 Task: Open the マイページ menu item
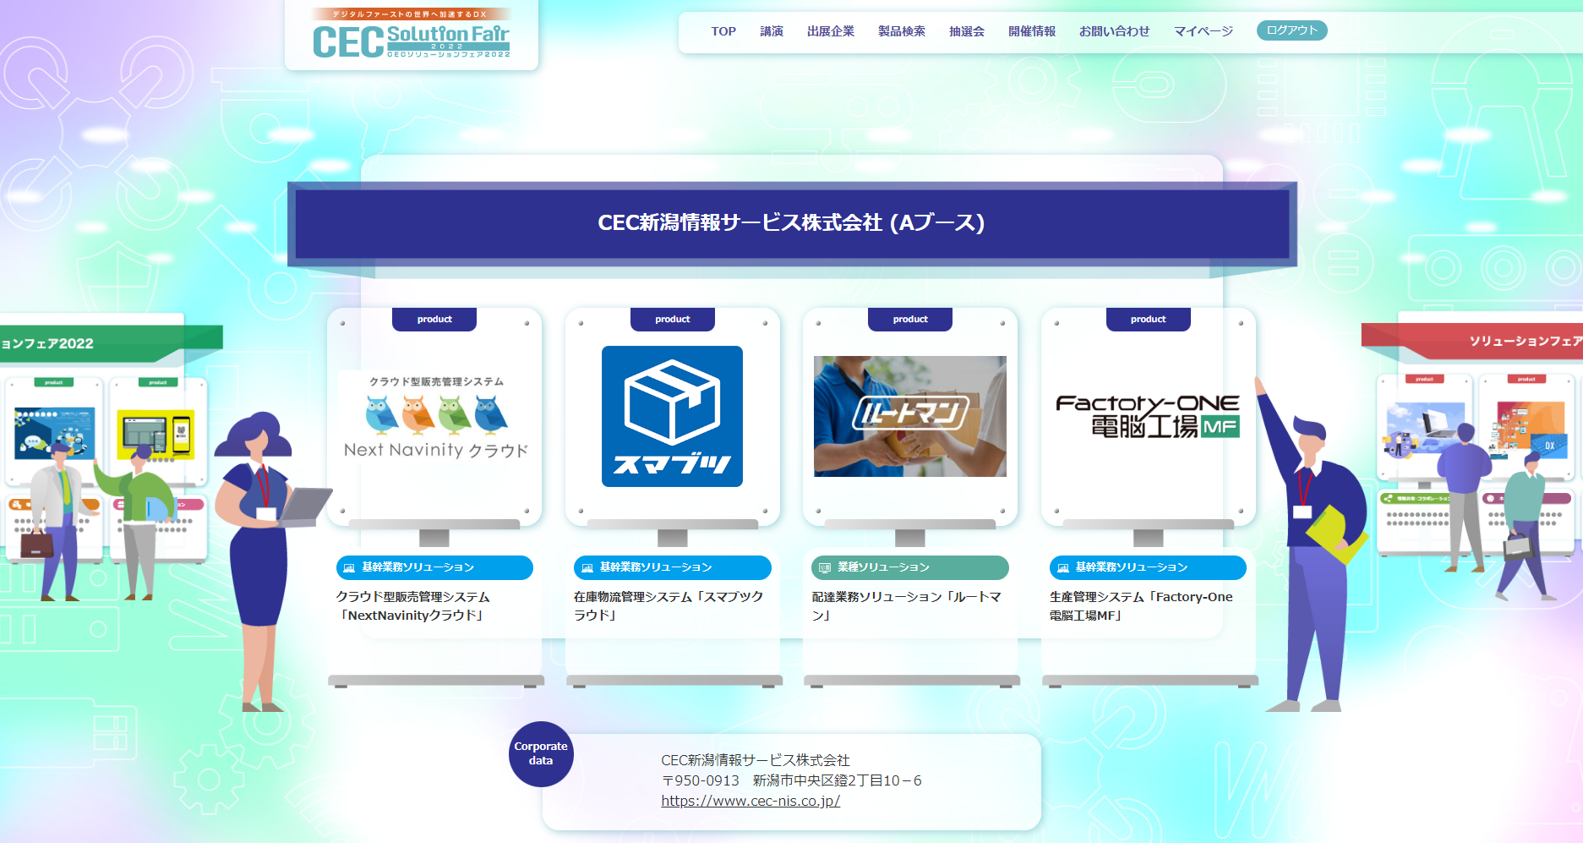point(1204,31)
